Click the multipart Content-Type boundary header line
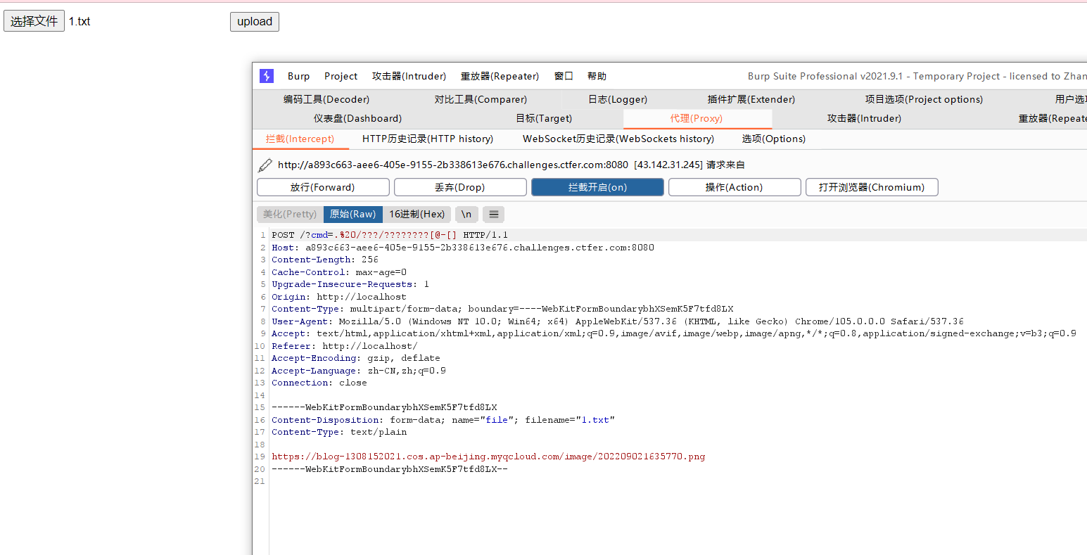This screenshot has width=1087, height=555. point(502,309)
